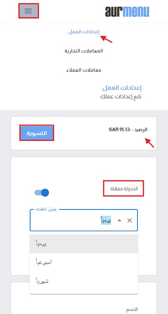Open the payment schedule combo box
The image size is (168, 314).
coord(84,220)
